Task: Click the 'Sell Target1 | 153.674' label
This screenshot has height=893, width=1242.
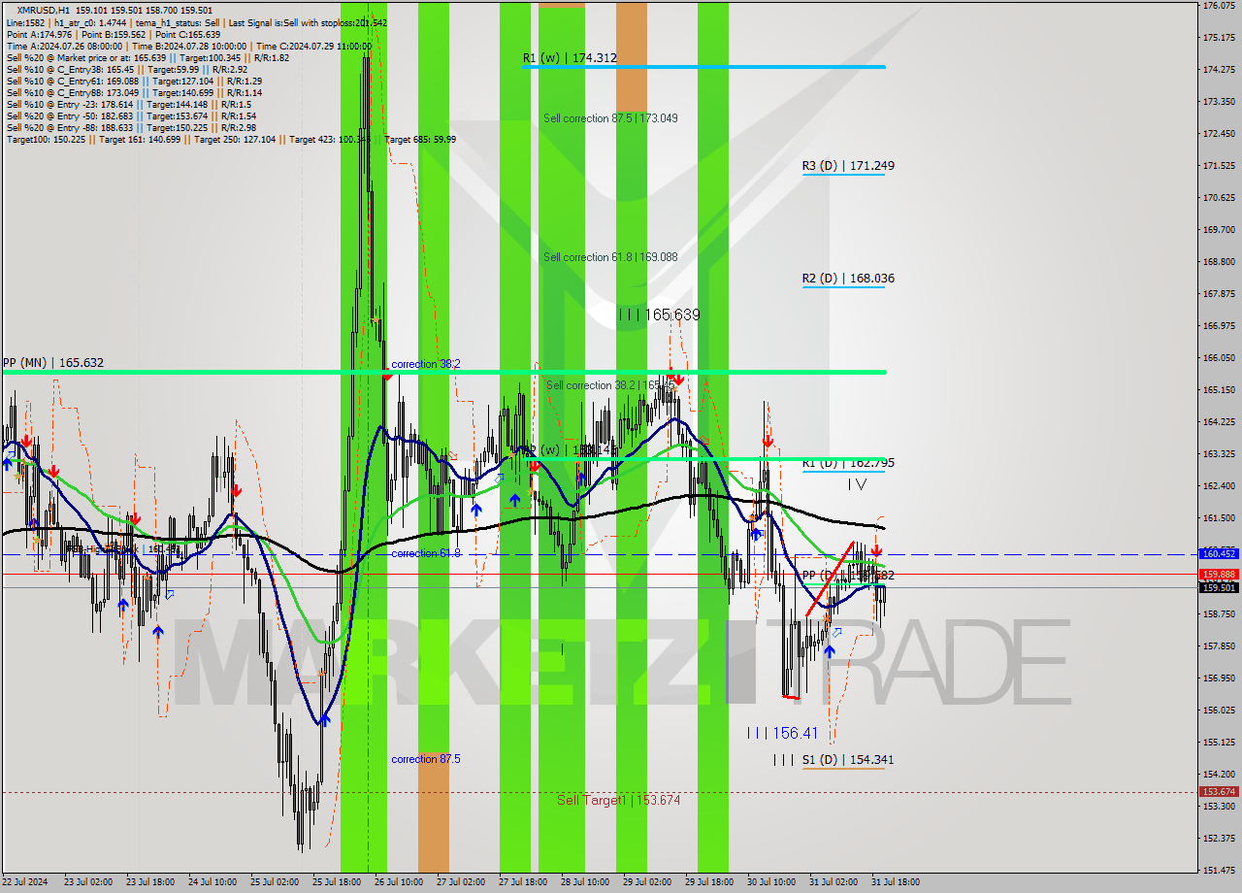Action: [x=618, y=800]
